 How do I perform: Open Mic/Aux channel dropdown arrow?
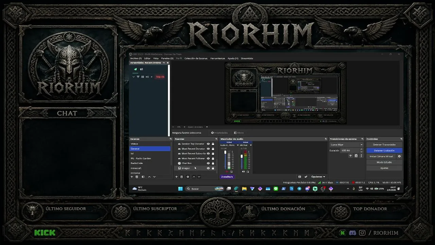click(251, 145)
